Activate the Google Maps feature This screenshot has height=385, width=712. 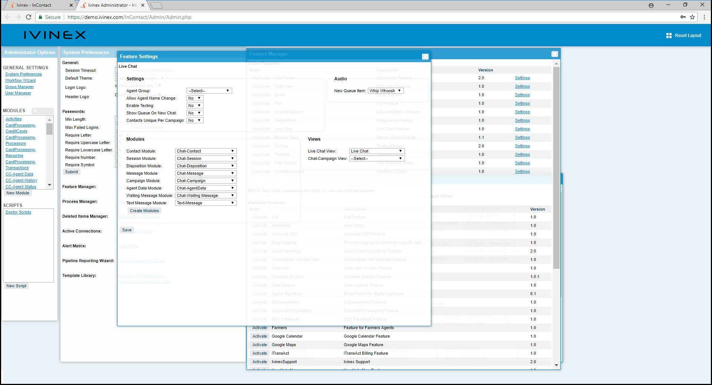coord(260,345)
